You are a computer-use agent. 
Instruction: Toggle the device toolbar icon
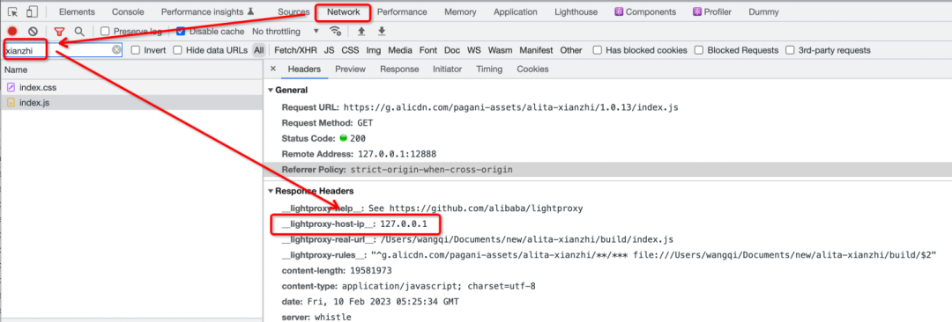33,12
